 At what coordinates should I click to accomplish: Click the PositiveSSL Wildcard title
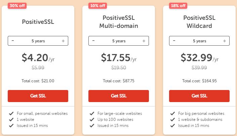coord(199,22)
